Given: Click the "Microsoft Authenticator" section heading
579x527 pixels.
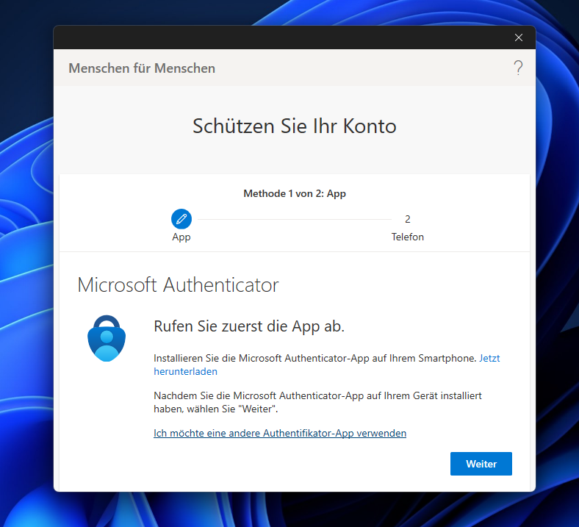Looking at the screenshot, I should [178, 285].
